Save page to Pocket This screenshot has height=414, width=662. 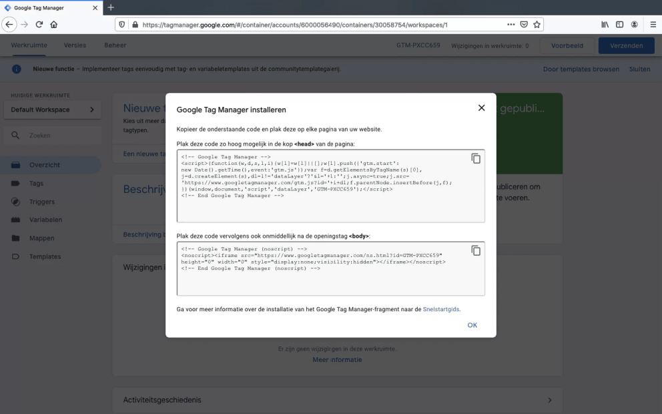[x=524, y=25]
